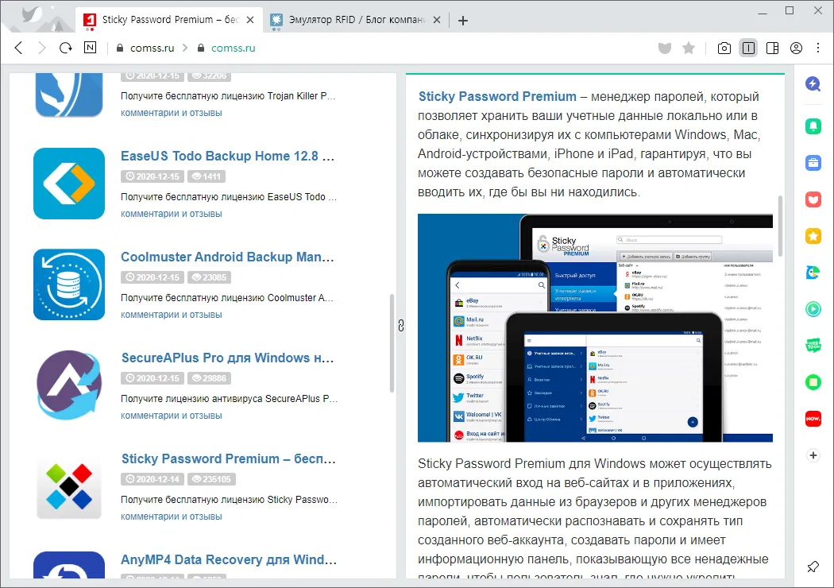The height and width of the screenshot is (588, 834).
Task: Open SecureAPlus Pro для Windows article
Action: pyautogui.click(x=228, y=358)
